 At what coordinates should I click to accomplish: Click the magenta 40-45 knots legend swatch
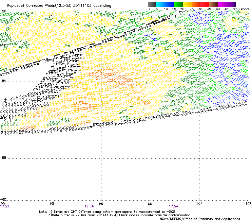pos(223,4)
